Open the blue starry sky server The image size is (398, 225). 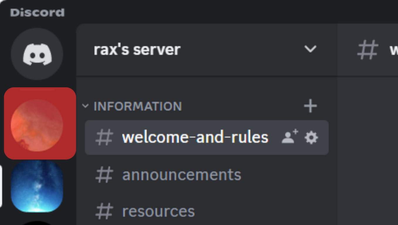tap(37, 186)
